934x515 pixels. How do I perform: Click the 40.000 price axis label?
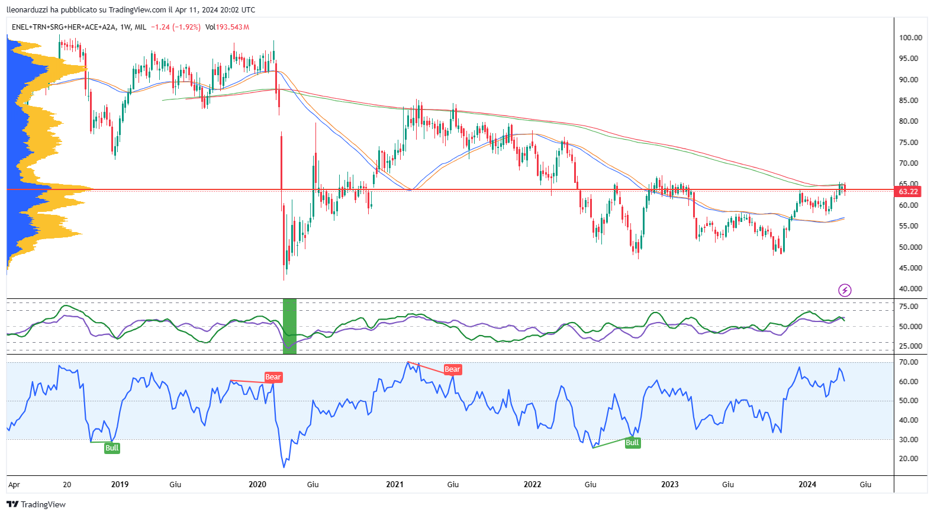pyautogui.click(x=910, y=289)
